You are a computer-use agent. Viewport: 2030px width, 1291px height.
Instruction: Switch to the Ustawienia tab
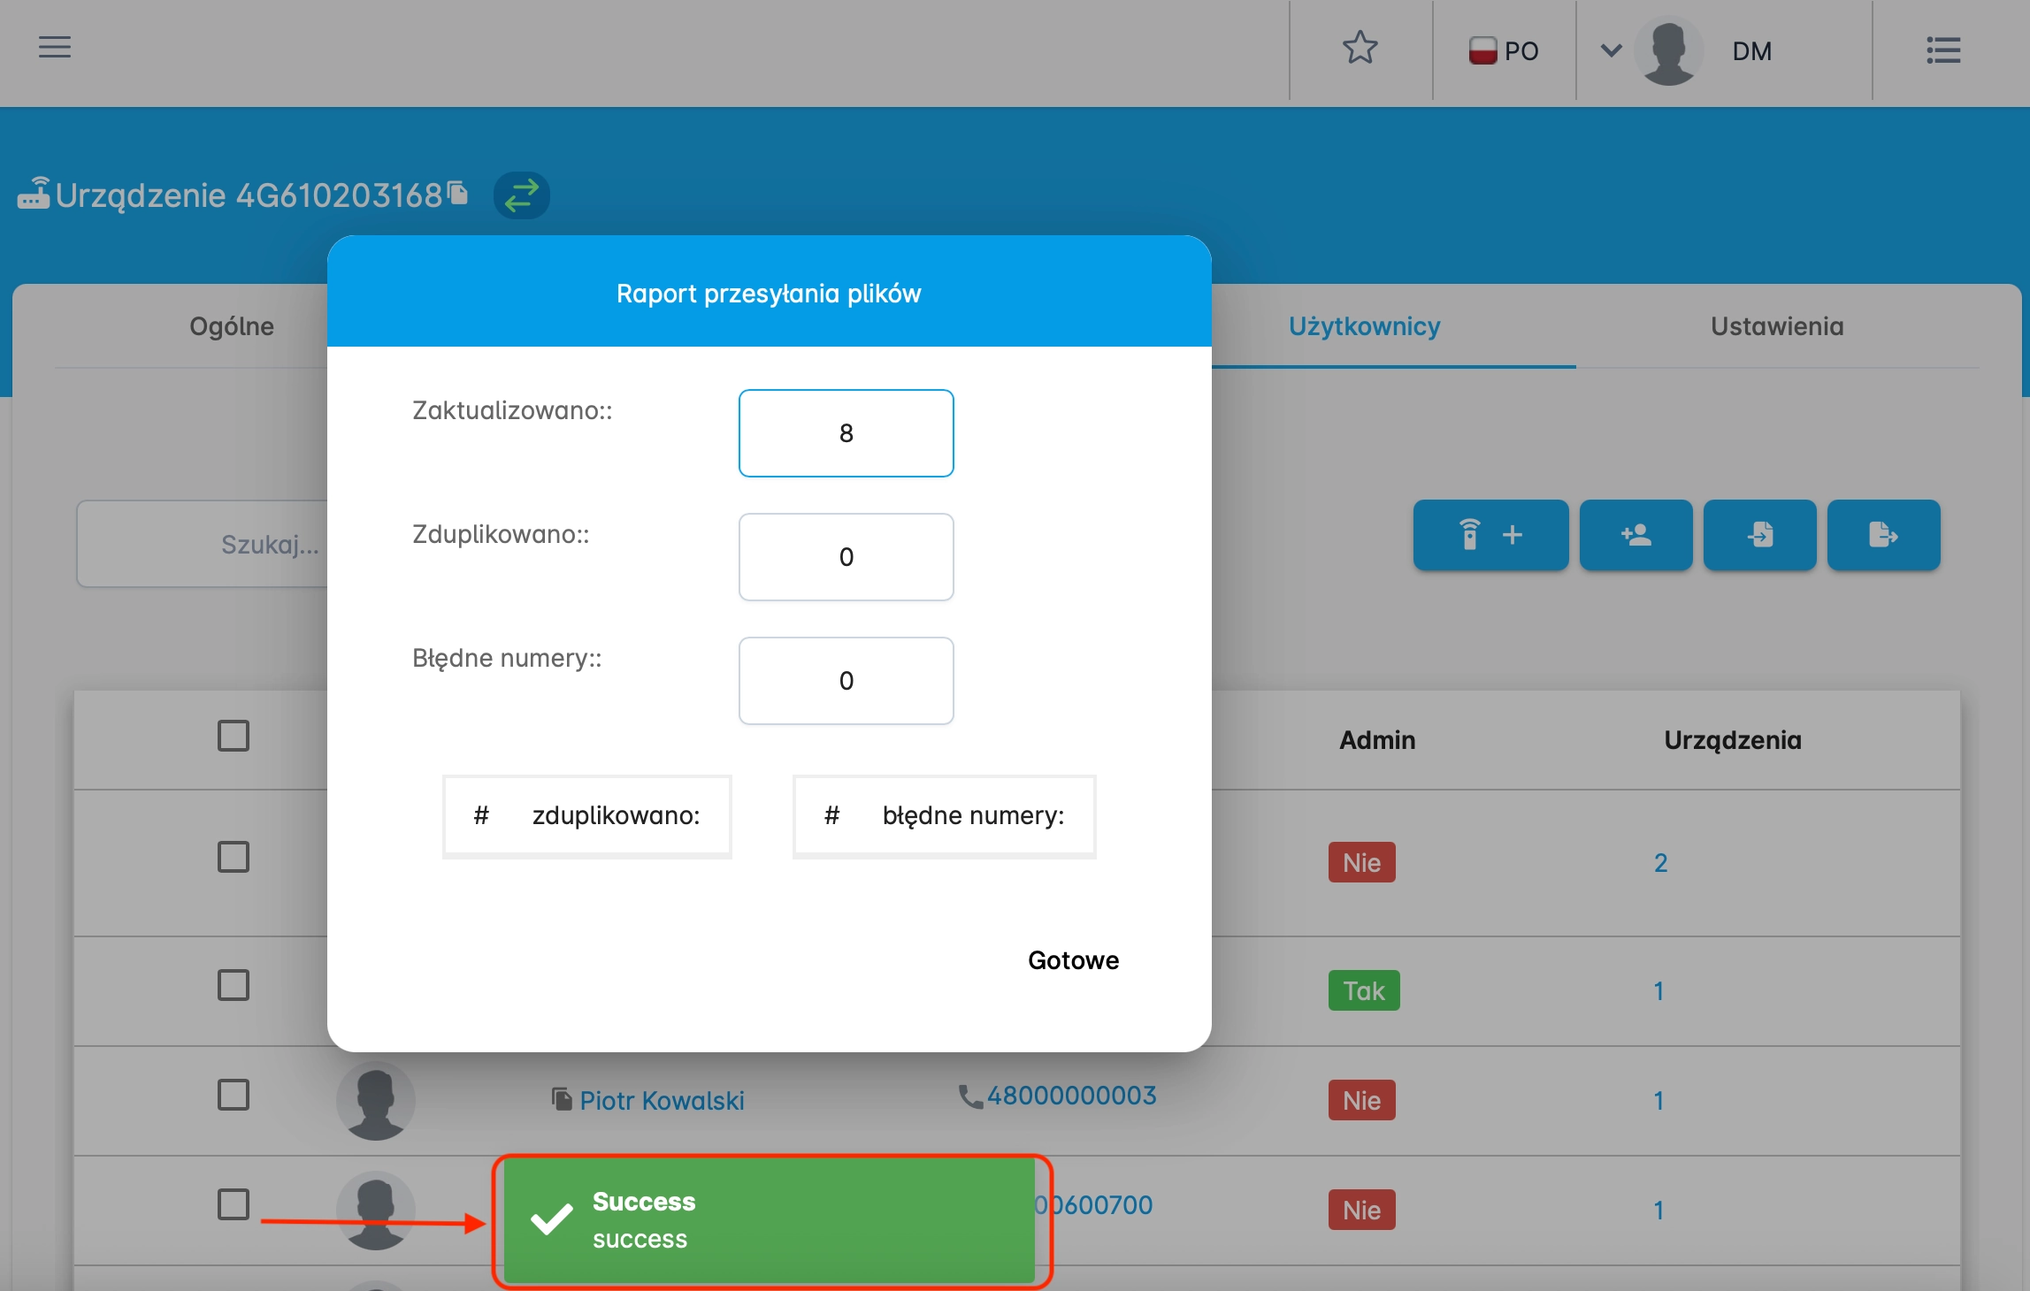1776,326
